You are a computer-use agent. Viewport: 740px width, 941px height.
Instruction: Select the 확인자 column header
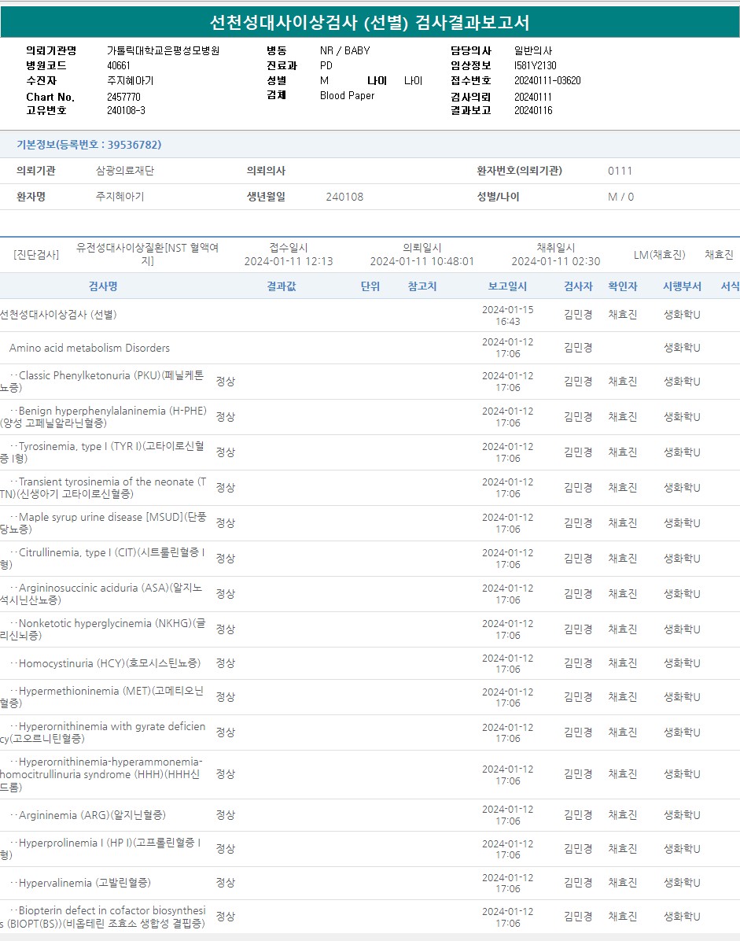pyautogui.click(x=623, y=286)
